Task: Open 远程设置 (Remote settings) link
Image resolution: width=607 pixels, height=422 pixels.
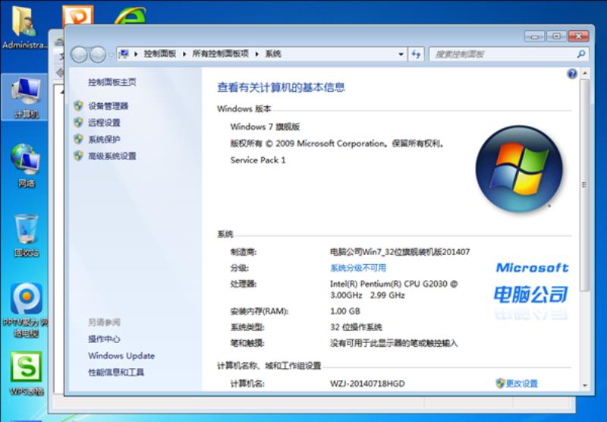Action: click(104, 123)
